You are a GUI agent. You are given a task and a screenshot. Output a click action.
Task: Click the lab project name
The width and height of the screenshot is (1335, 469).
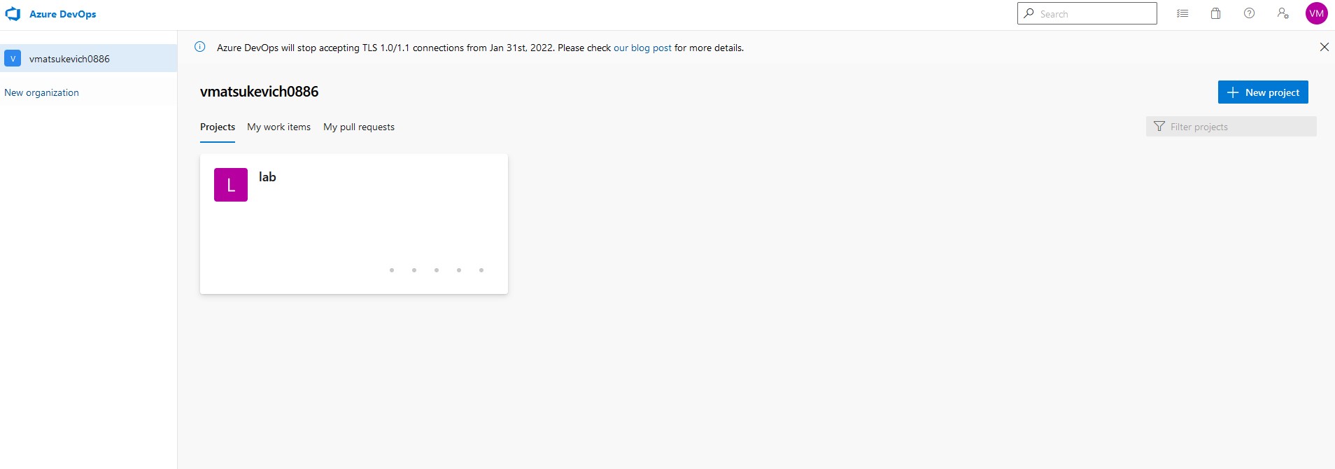tap(267, 177)
